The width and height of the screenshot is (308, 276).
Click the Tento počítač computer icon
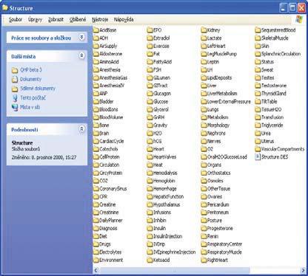point(15,98)
